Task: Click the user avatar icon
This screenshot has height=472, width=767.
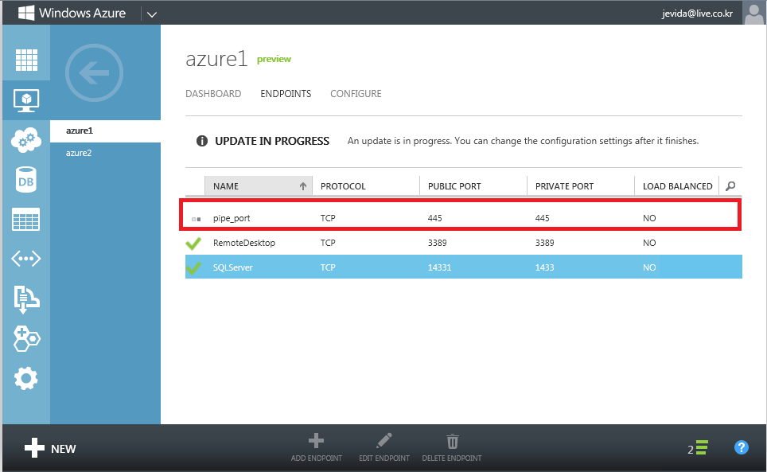Action: click(x=753, y=12)
